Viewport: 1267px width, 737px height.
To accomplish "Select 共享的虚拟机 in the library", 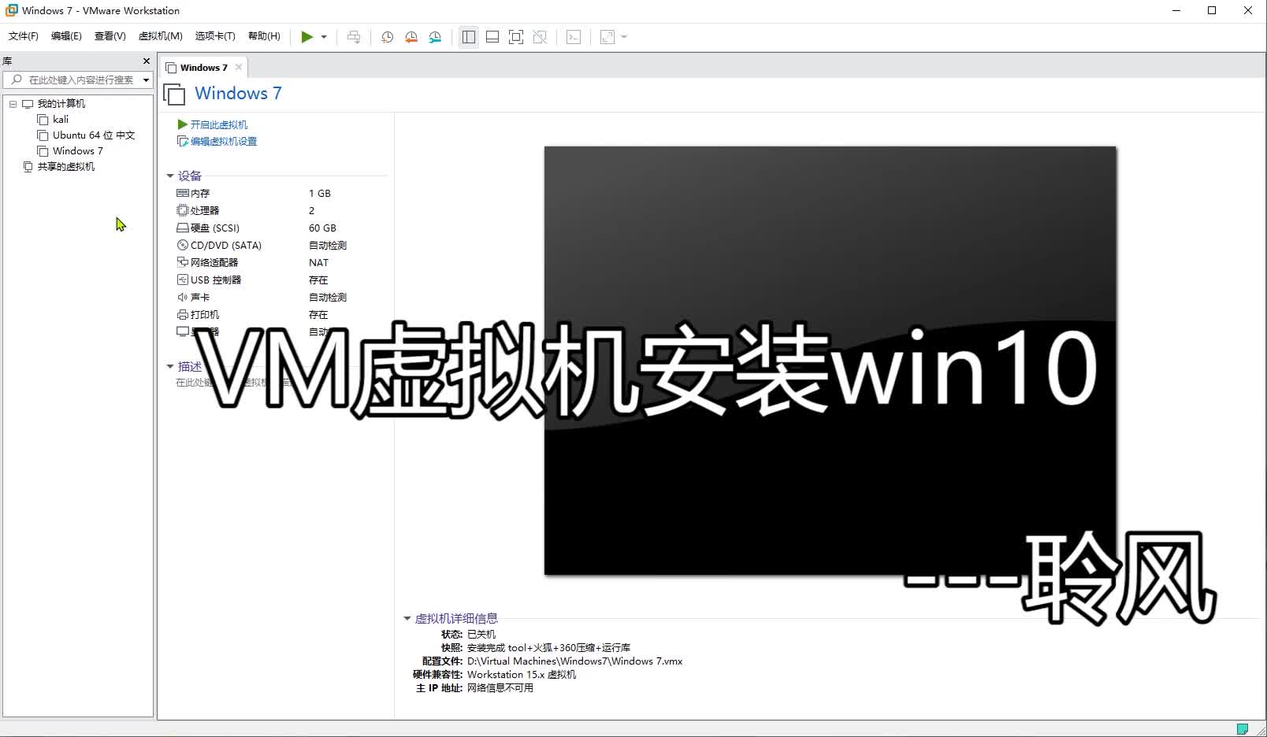I will pos(66,167).
